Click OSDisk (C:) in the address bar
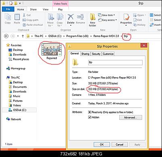162x157 pixels. point(55,36)
